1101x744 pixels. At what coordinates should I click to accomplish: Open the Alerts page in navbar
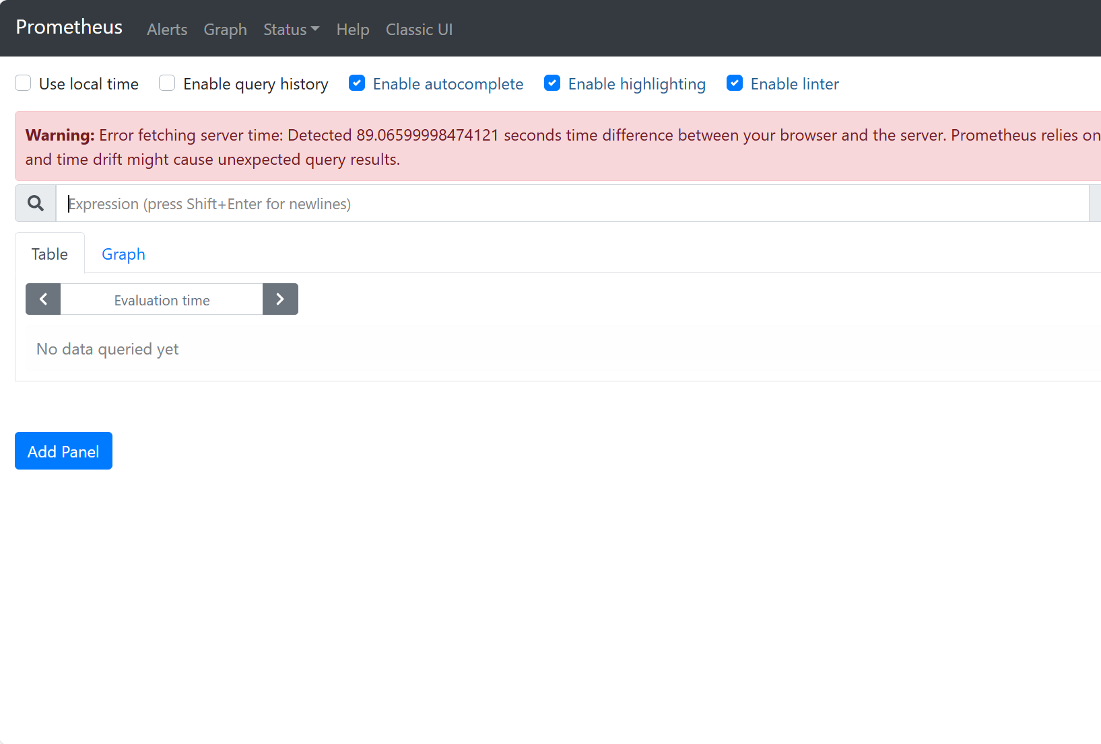pyautogui.click(x=167, y=30)
